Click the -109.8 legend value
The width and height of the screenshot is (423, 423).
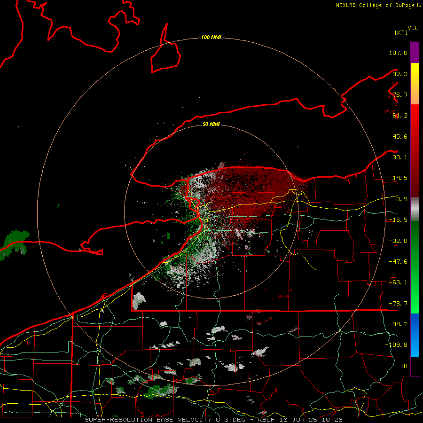[396, 345]
